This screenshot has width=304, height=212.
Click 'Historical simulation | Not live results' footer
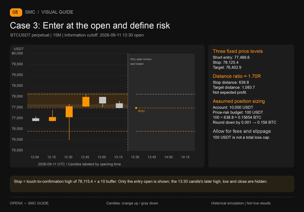[x=241, y=203]
